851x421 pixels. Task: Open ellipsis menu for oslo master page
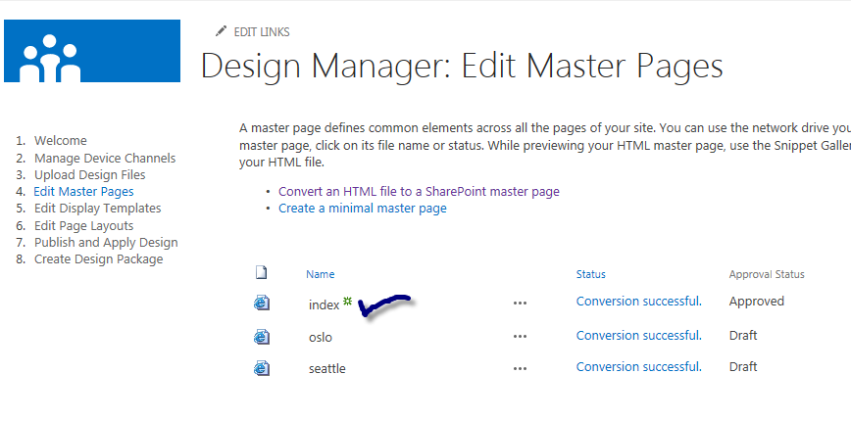(x=520, y=337)
